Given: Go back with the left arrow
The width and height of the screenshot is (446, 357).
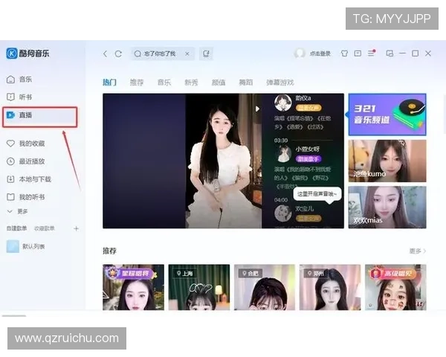Looking at the screenshot, I should [x=106, y=54].
